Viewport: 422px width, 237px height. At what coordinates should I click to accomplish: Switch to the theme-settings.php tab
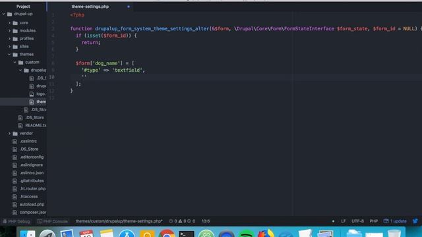tap(90, 7)
